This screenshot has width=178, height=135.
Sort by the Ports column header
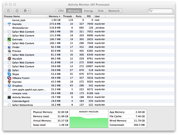pyautogui.click(x=79, y=16)
